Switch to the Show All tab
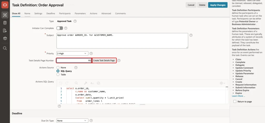The image size is (265, 123). tap(16, 13)
